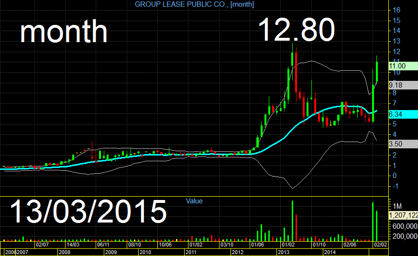
Task: Click the 1,207,122 volume value tag
Action: coord(403,215)
